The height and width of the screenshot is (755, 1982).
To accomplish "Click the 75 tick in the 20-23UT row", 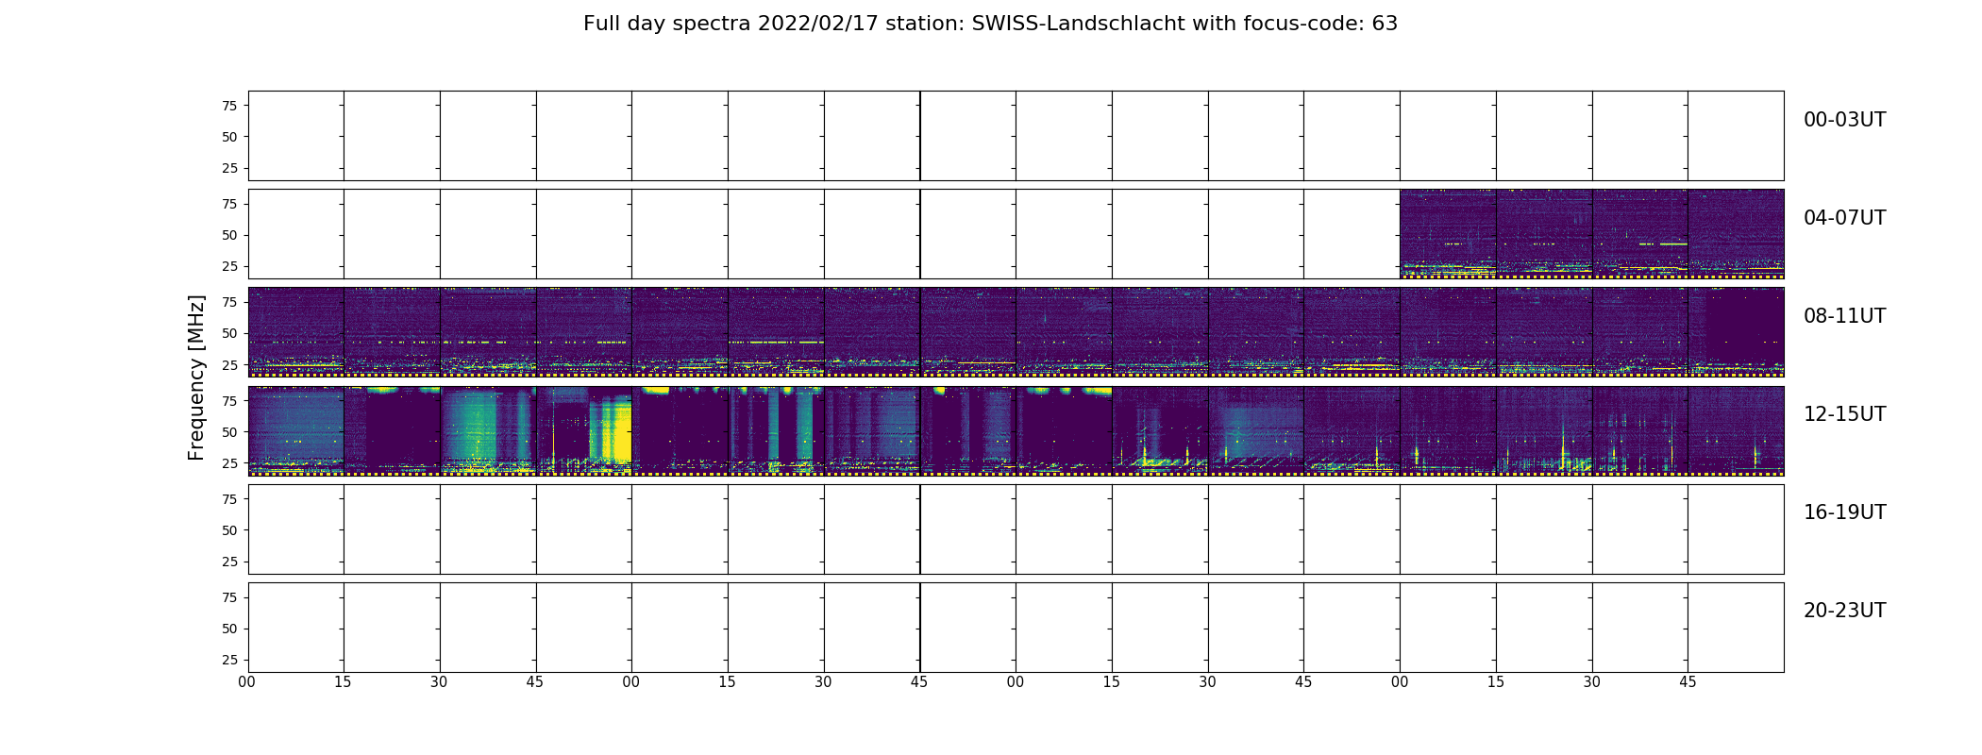I will tap(229, 597).
